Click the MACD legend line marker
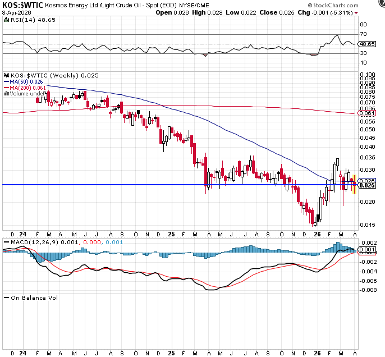 [6, 241]
